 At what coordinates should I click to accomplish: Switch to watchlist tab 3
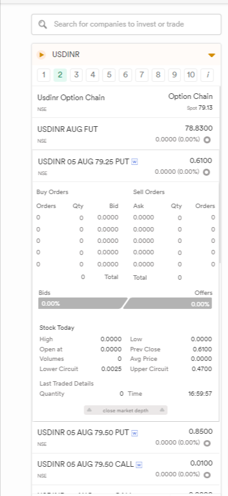pyautogui.click(x=76, y=75)
